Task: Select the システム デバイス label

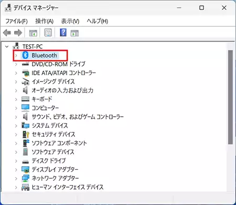Action: (50, 126)
